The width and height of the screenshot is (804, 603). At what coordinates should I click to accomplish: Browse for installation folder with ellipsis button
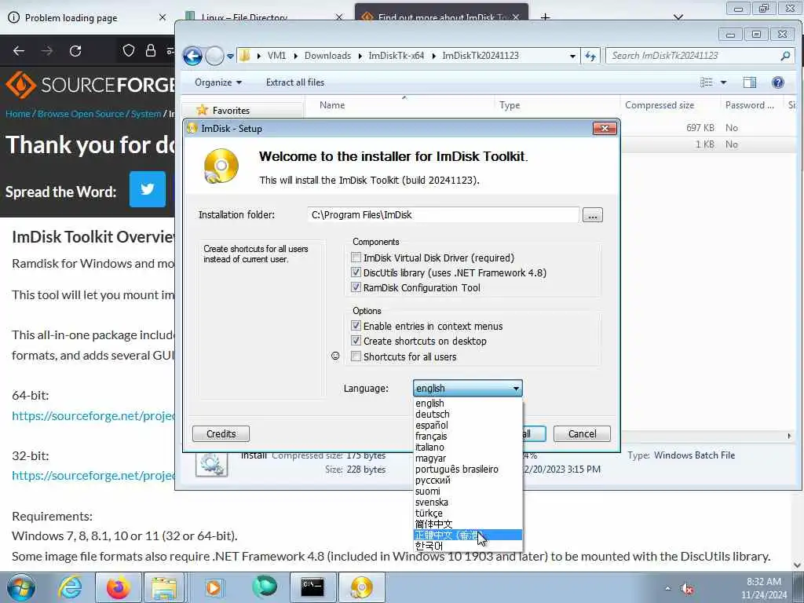point(592,215)
